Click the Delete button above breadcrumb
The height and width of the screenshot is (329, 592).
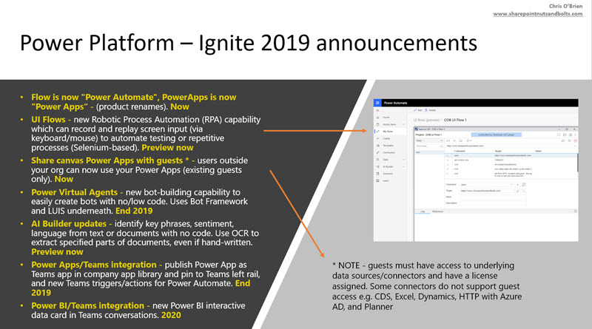point(431,110)
